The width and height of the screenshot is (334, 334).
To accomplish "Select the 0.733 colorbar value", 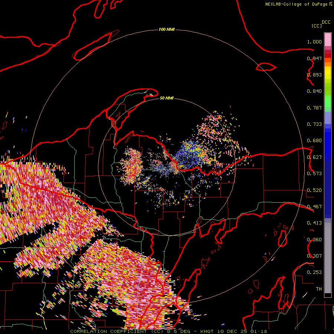I will (x=314, y=124).
